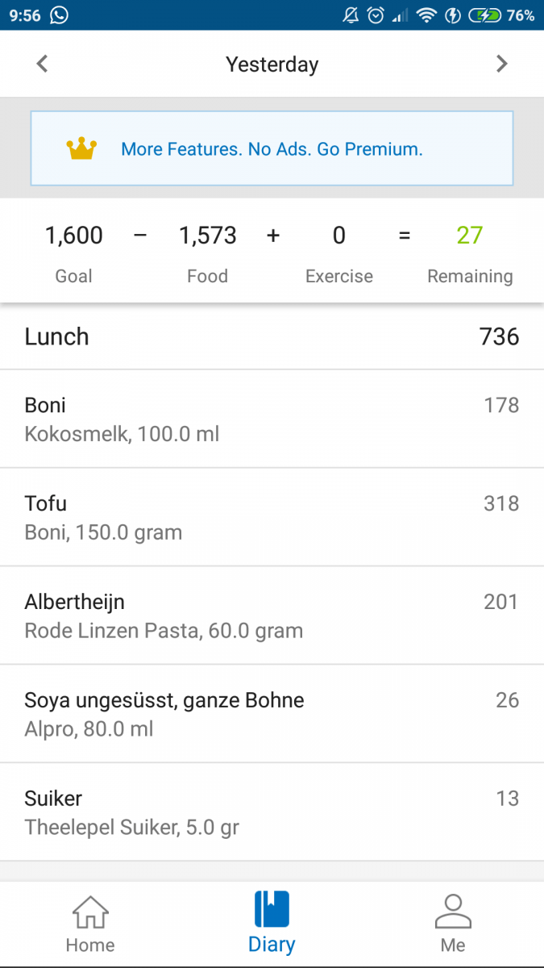Tap the Yesterday date label
The height and width of the screenshot is (968, 544).
(272, 64)
